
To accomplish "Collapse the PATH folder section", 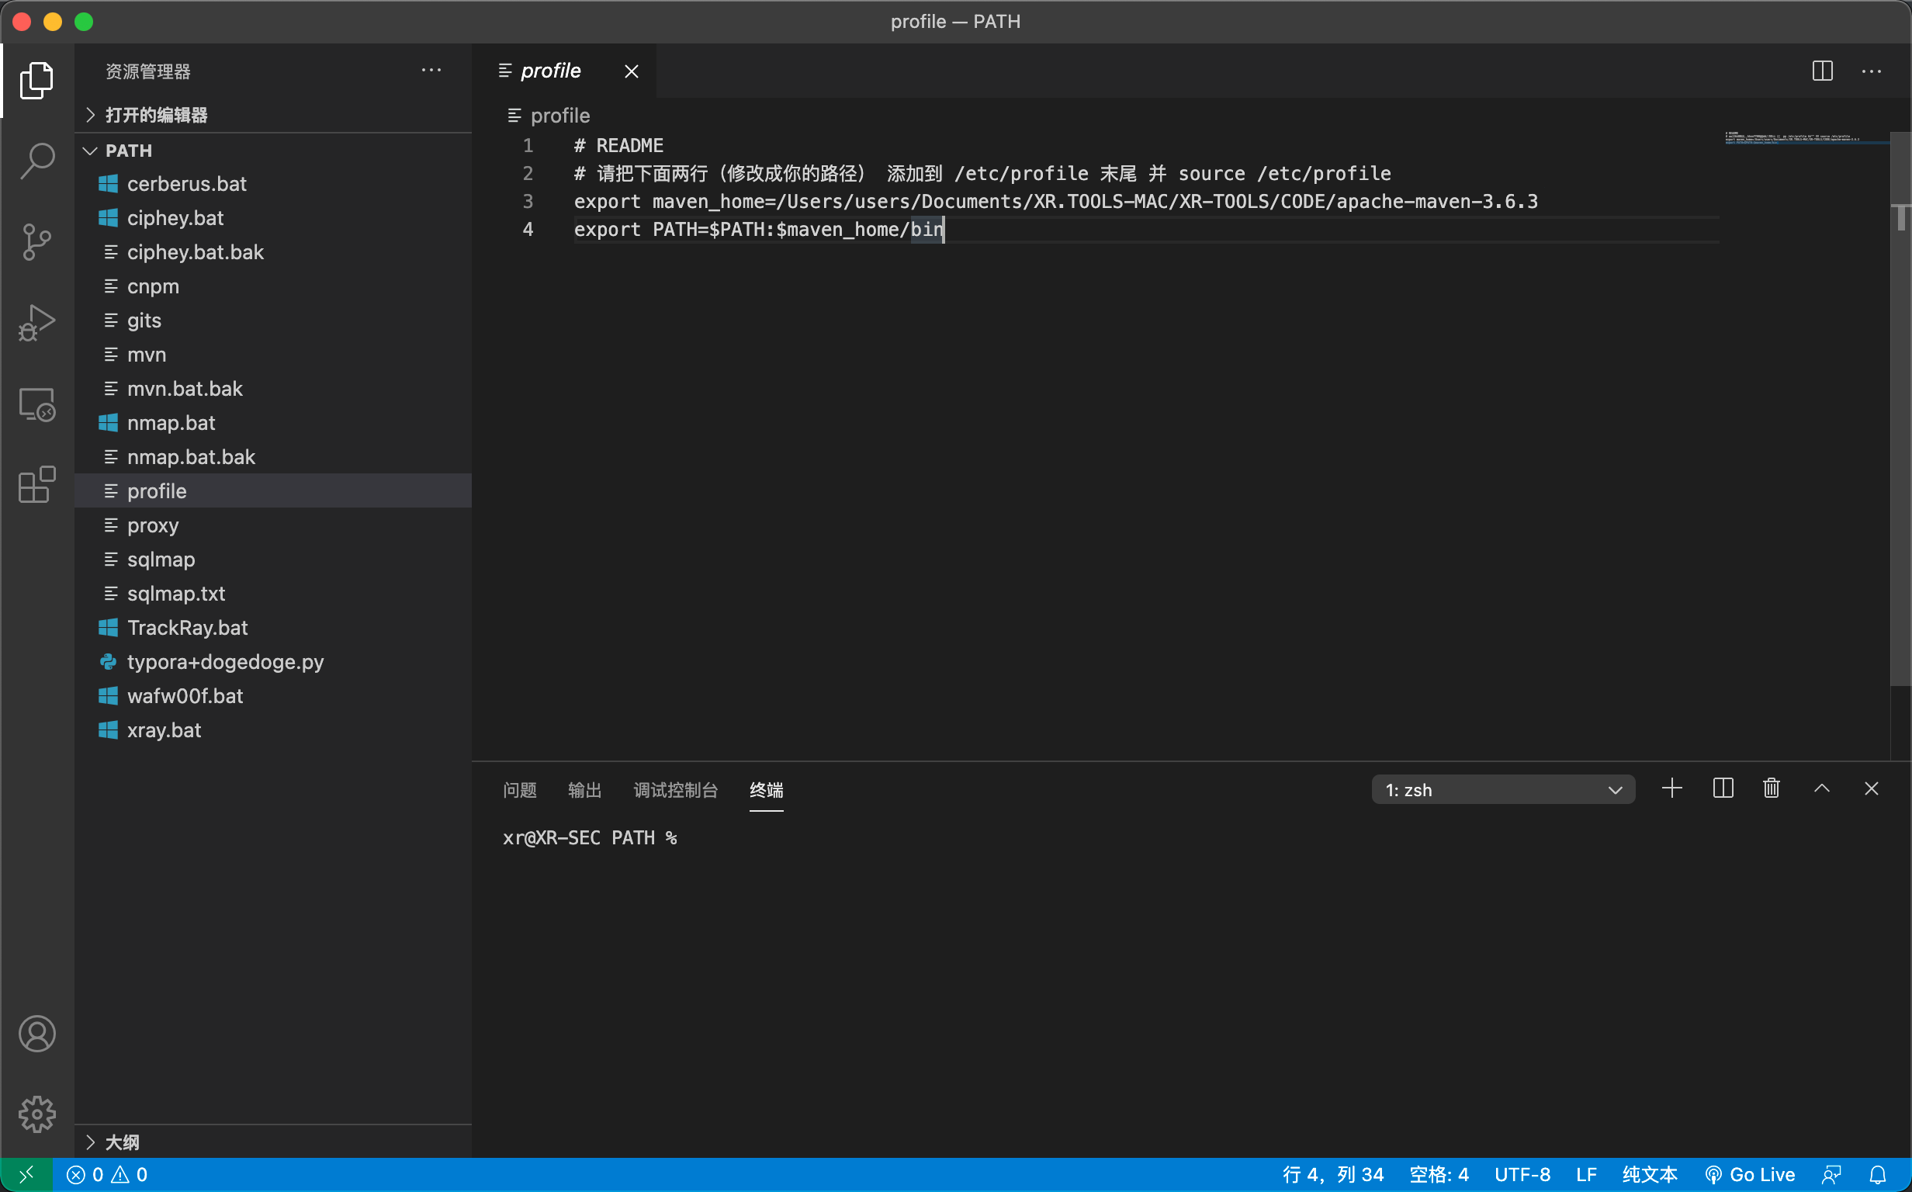I will [272, 151].
